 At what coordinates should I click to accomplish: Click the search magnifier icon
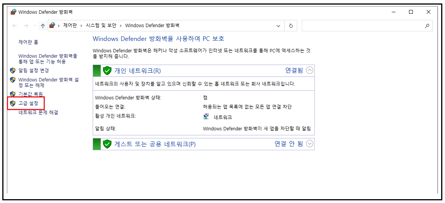click(427, 26)
